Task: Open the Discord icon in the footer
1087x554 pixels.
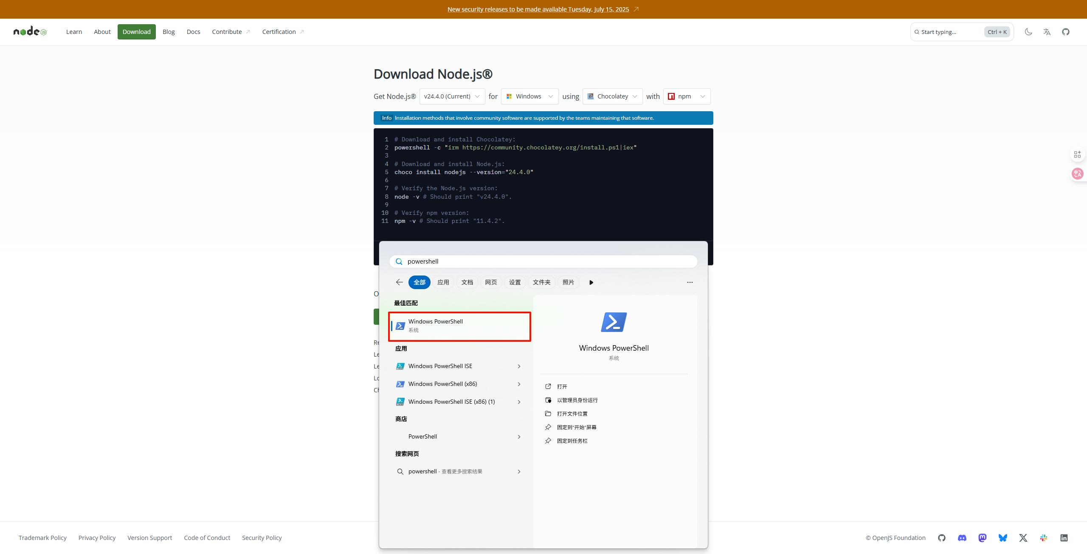Action: (x=962, y=538)
